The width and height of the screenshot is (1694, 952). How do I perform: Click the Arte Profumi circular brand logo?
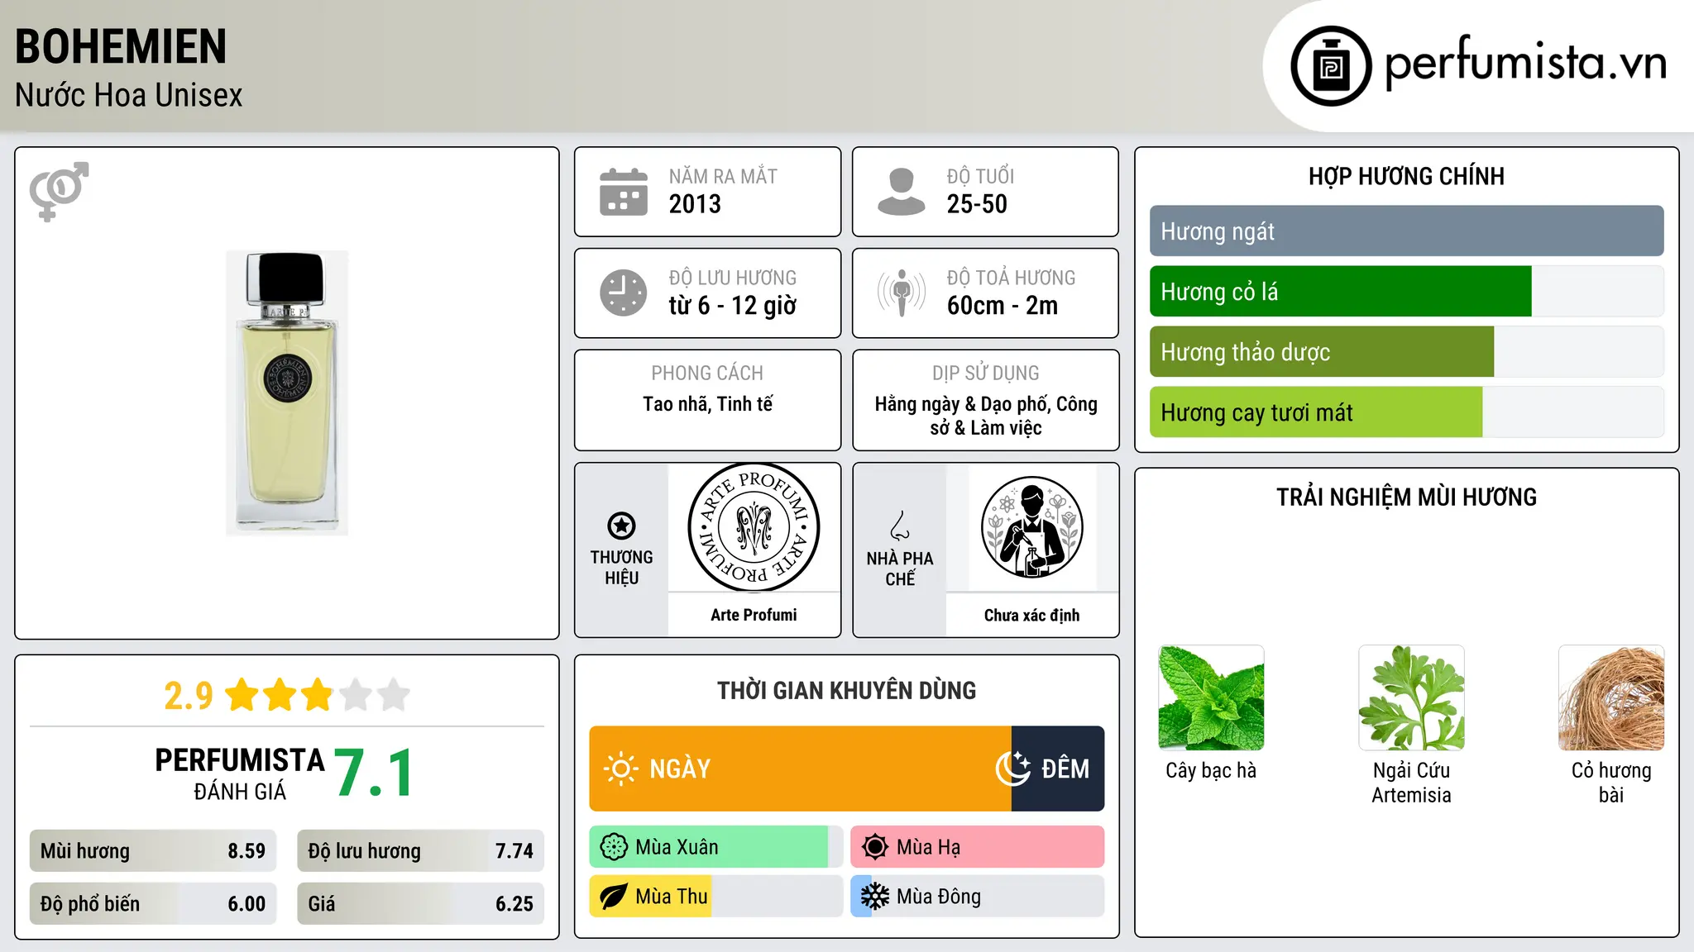click(754, 527)
